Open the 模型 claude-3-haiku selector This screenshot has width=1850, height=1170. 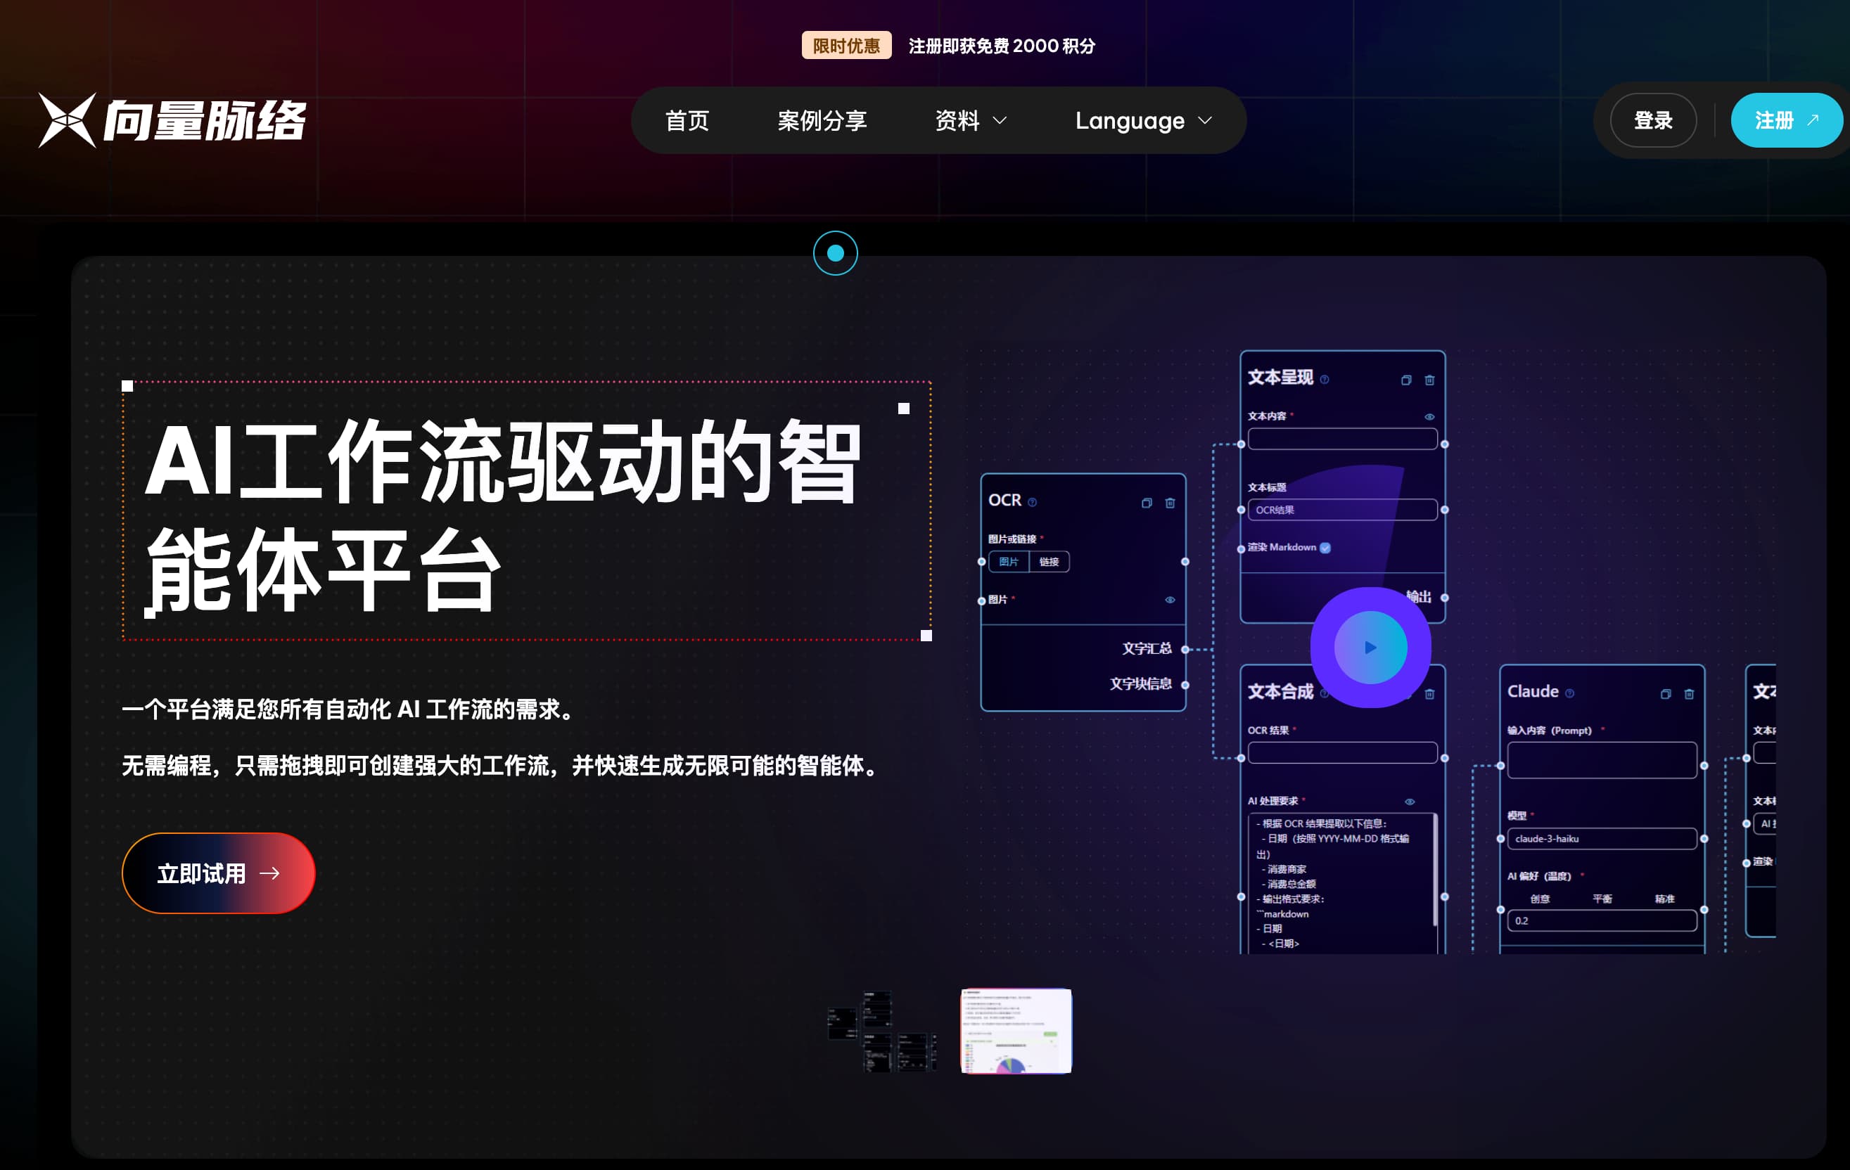tap(1602, 838)
